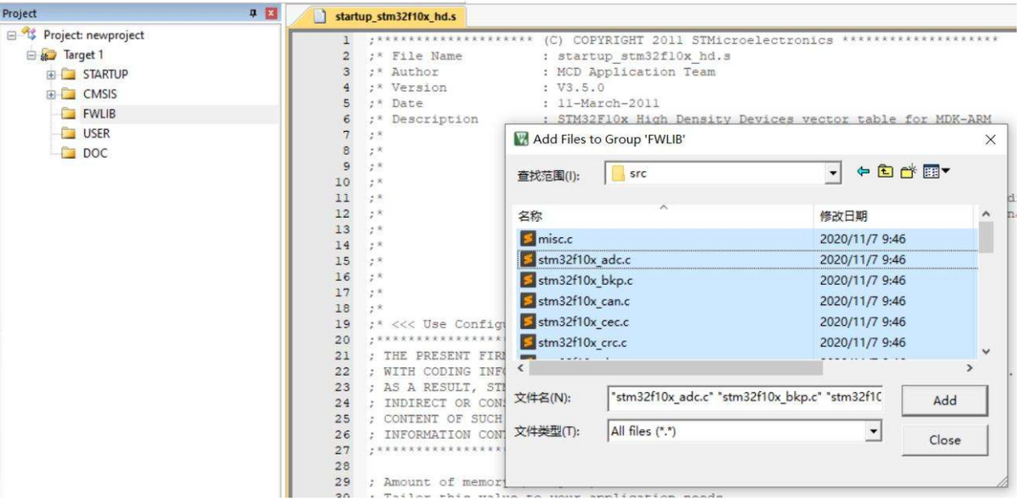Select the misc.c file name
This screenshot has height=500, width=1020.
coord(555,239)
